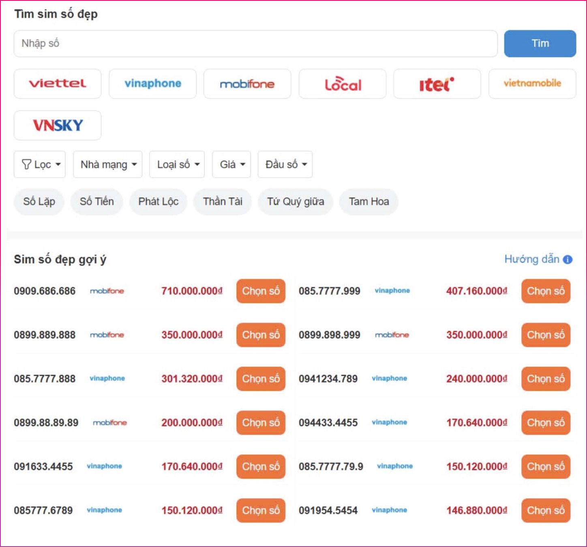Click the info icon beside Hướng dẫn
The height and width of the screenshot is (547, 587).
click(568, 260)
